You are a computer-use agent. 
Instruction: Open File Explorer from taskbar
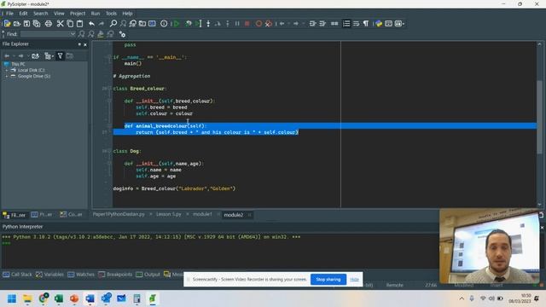[27, 298]
